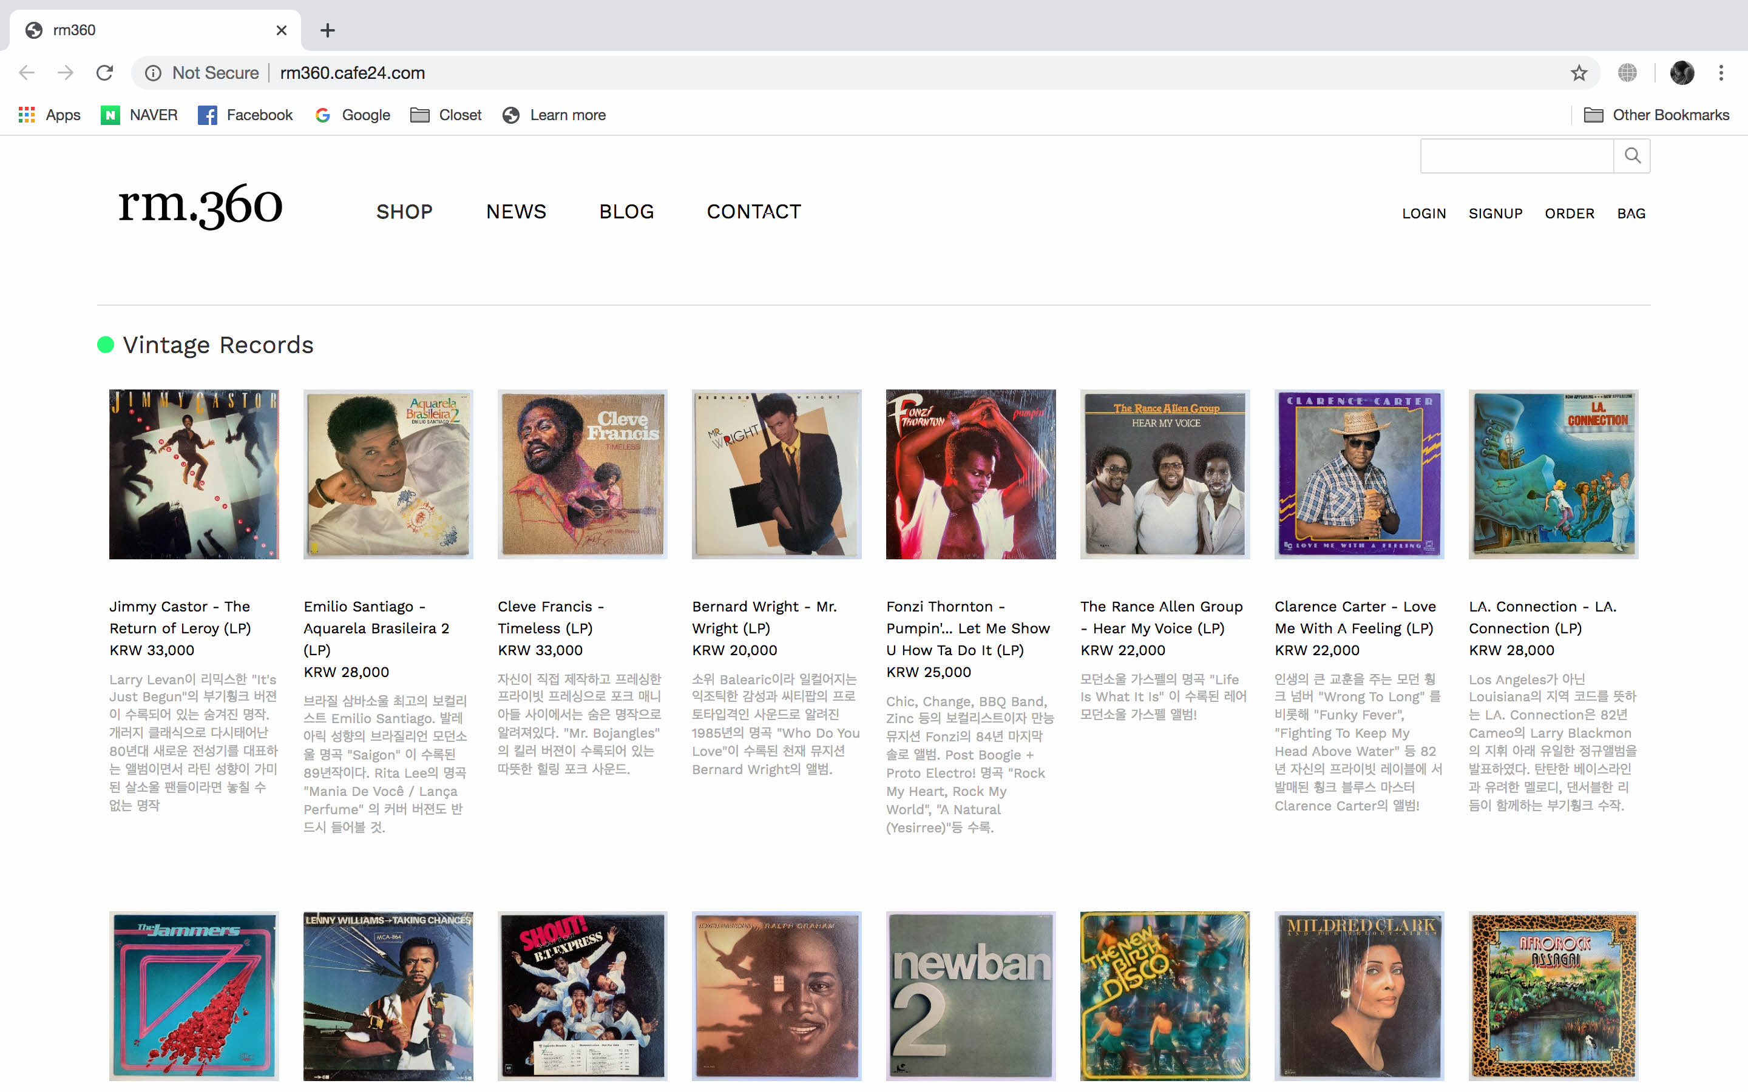The image size is (1748, 1092).
Task: Open the newban 2 album cover
Action: [971, 996]
